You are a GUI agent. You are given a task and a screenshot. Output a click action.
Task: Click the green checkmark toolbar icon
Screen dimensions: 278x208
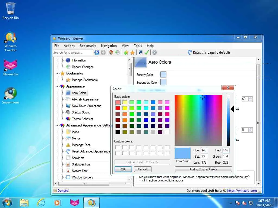pos(147,53)
